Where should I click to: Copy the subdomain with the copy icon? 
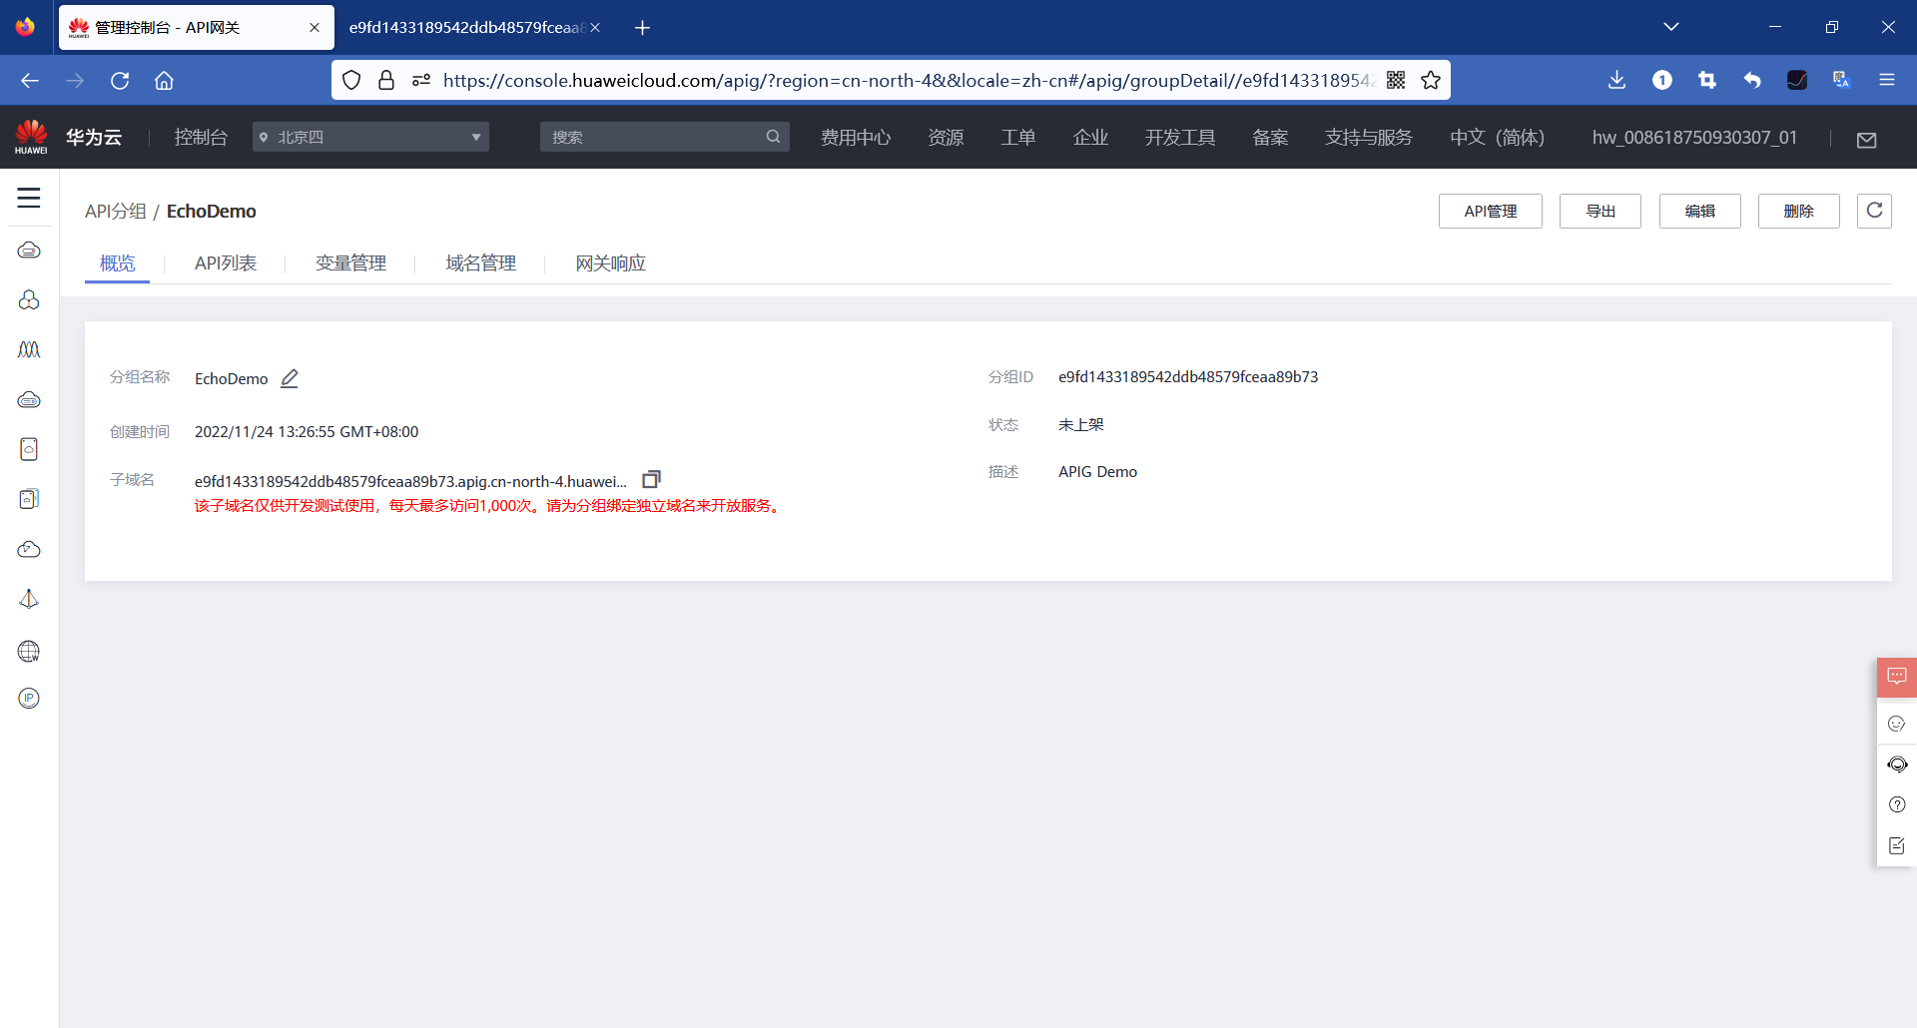(x=651, y=480)
